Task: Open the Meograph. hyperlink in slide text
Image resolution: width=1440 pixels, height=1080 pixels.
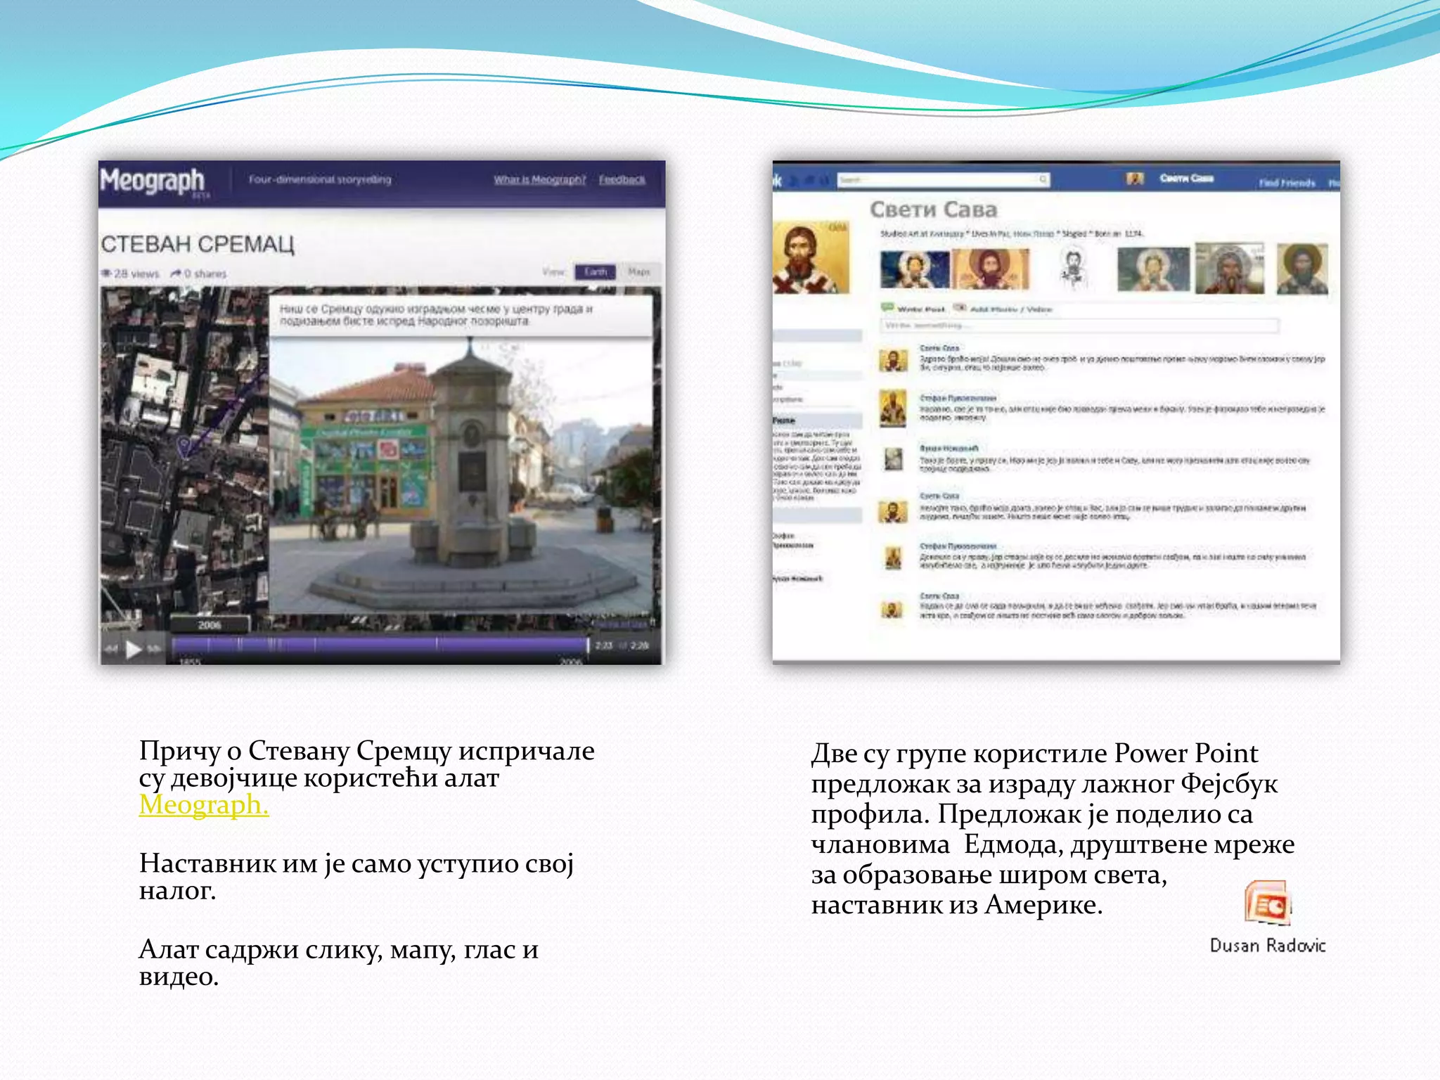Action: tap(204, 805)
